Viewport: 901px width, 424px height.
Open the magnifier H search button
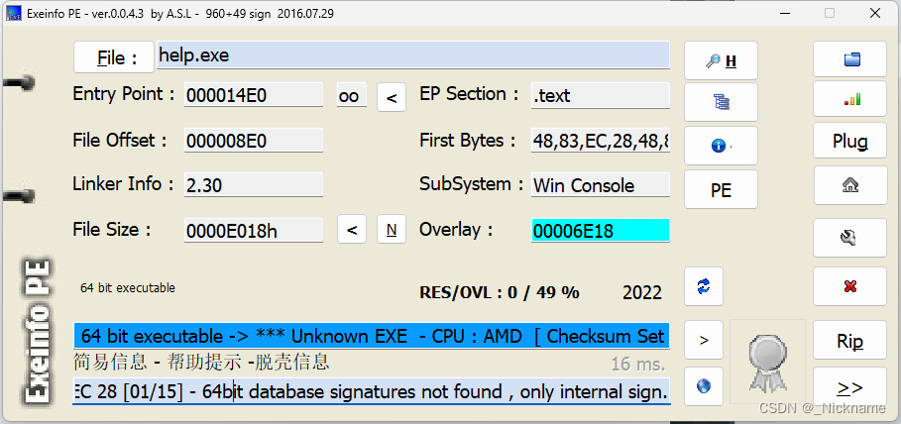(x=721, y=60)
